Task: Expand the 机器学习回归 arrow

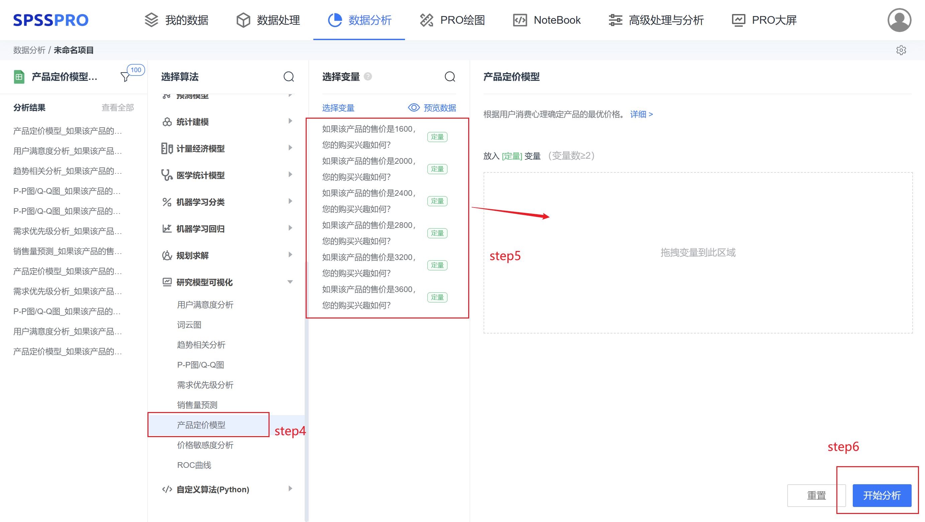Action: pyautogui.click(x=290, y=228)
